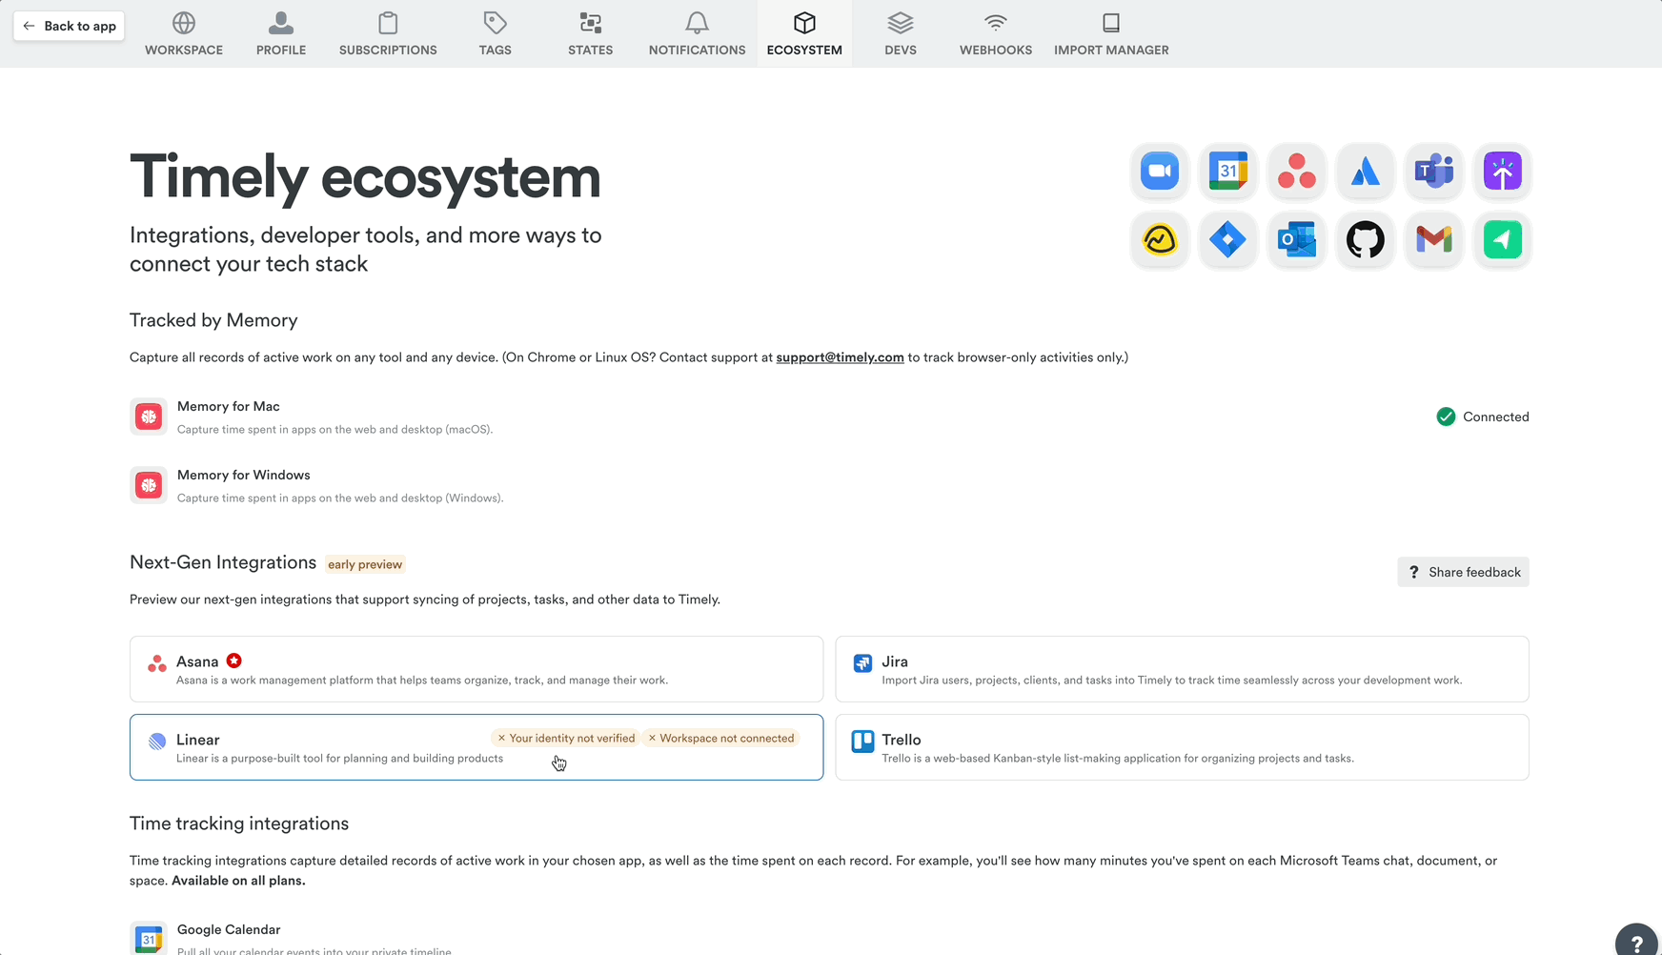
Task: Click the Connected status indicator for Memory for Mac
Action: (1483, 417)
